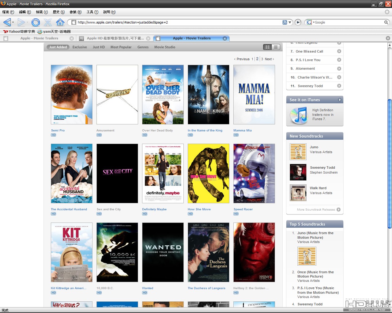This screenshot has width=392, height=313.
Task: Open the 編輯 (E) menu
Action: click(25, 12)
